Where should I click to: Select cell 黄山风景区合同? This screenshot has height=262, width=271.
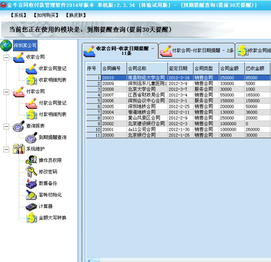pyautogui.click(x=147, y=118)
